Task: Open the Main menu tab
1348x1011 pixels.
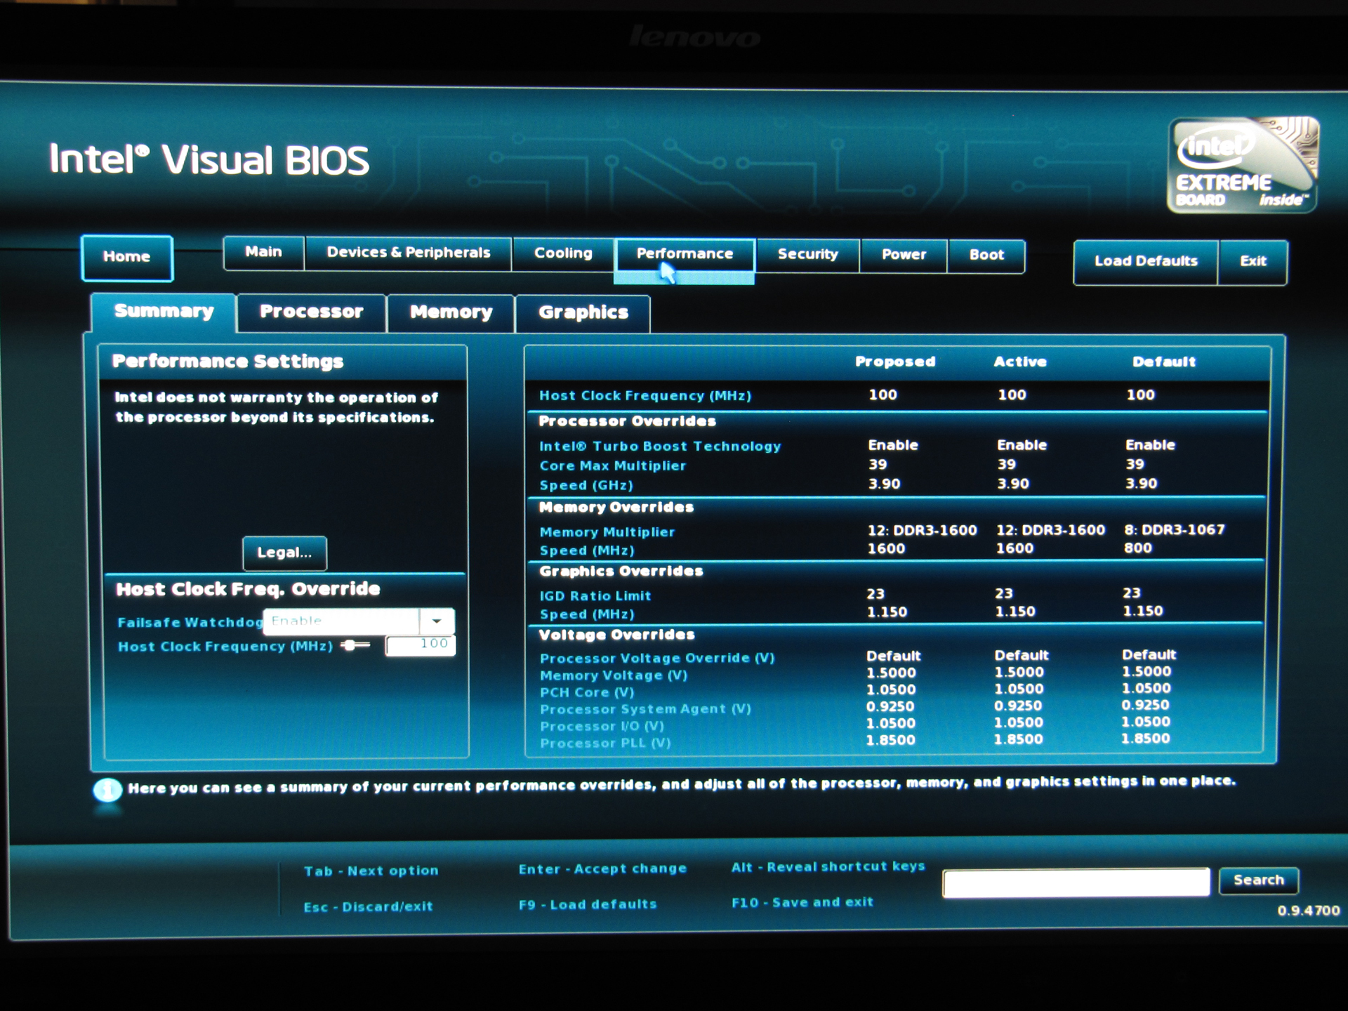Action: pyautogui.click(x=263, y=253)
